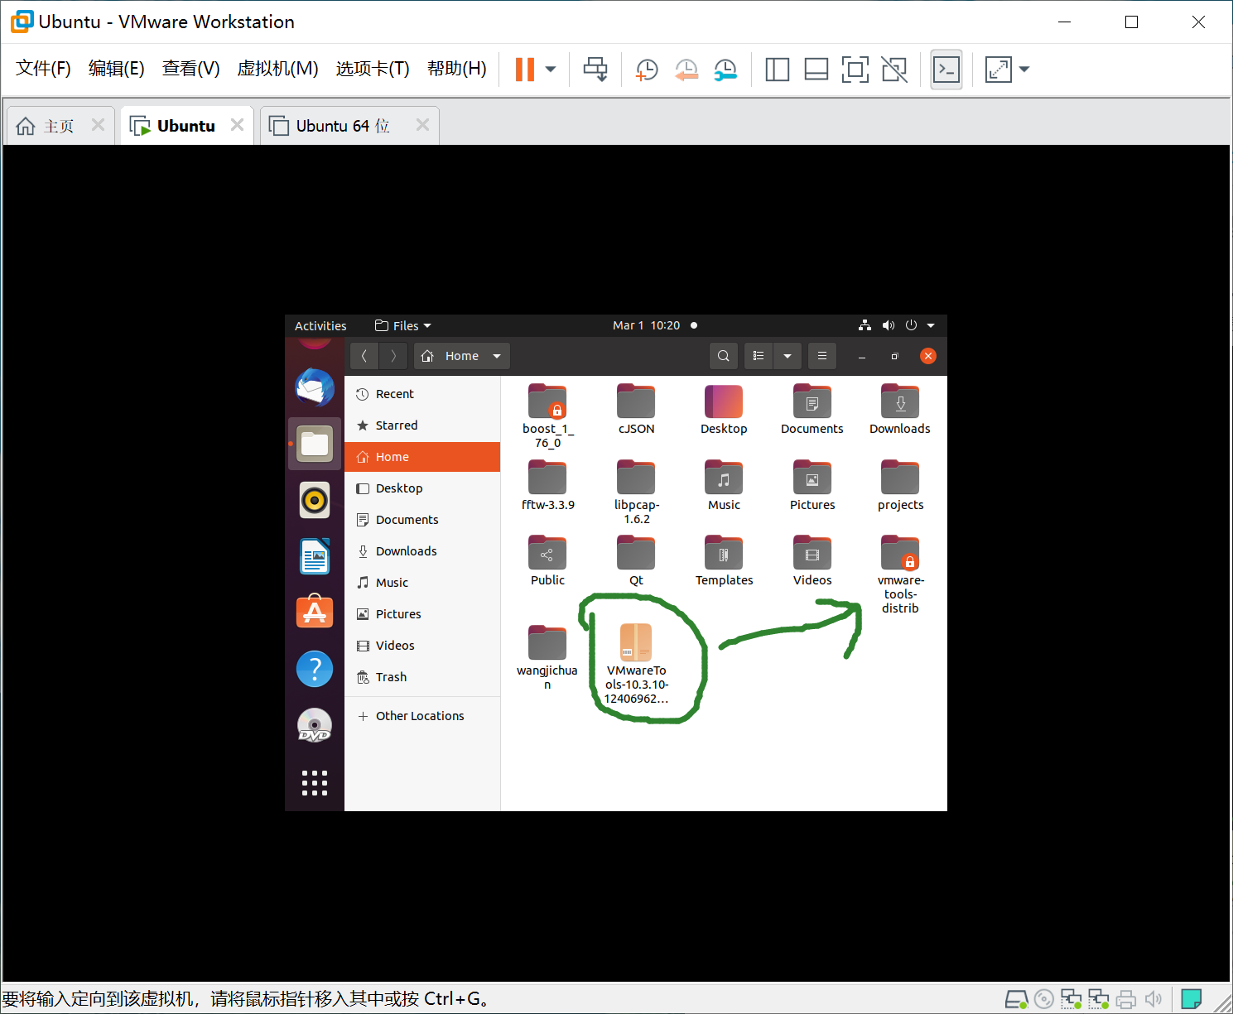The height and width of the screenshot is (1014, 1233).
Task: Enter Unity mode from the VMware toolbar
Action: click(895, 70)
